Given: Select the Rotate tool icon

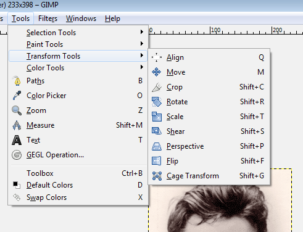Looking at the screenshot, I should 157,102.
